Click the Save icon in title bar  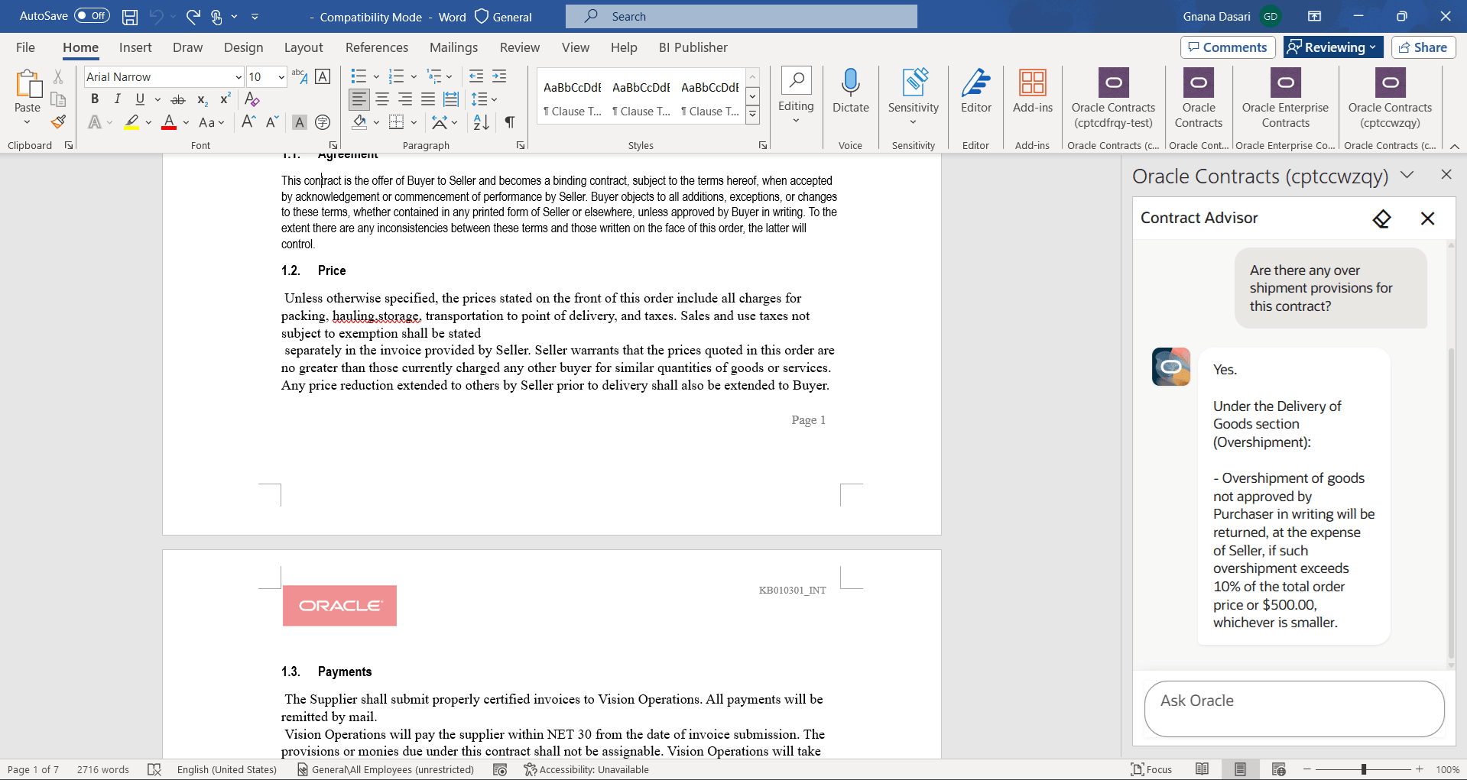point(130,17)
